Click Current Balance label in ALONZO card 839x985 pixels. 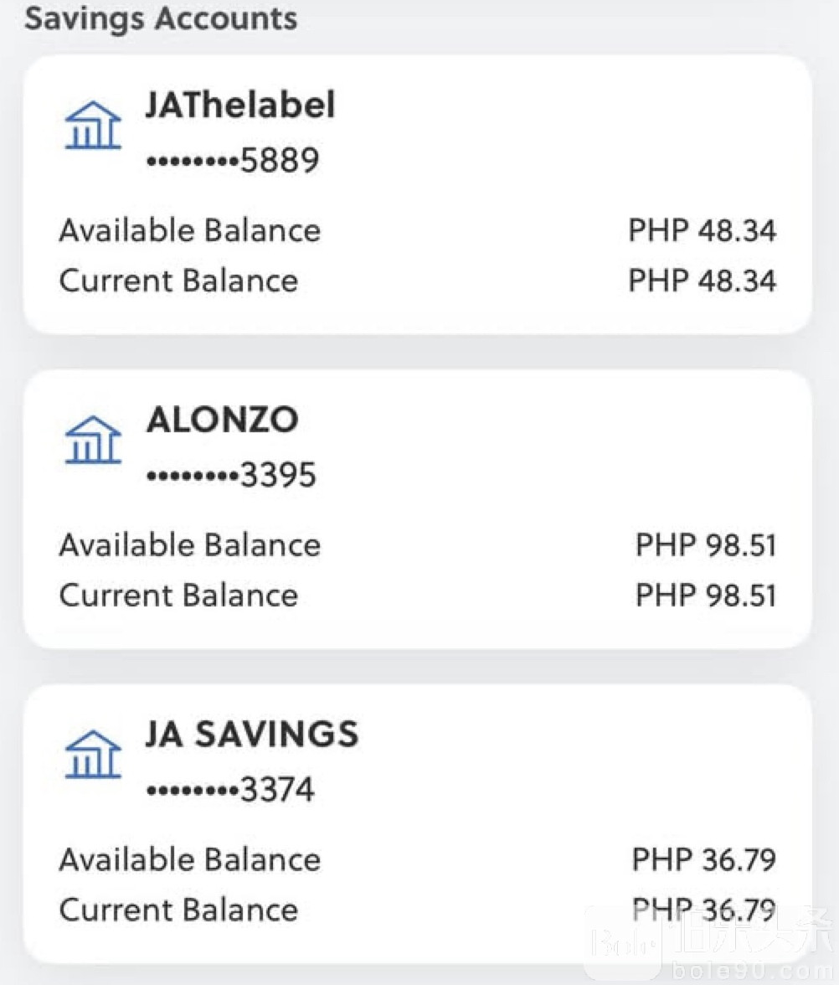coord(178,596)
